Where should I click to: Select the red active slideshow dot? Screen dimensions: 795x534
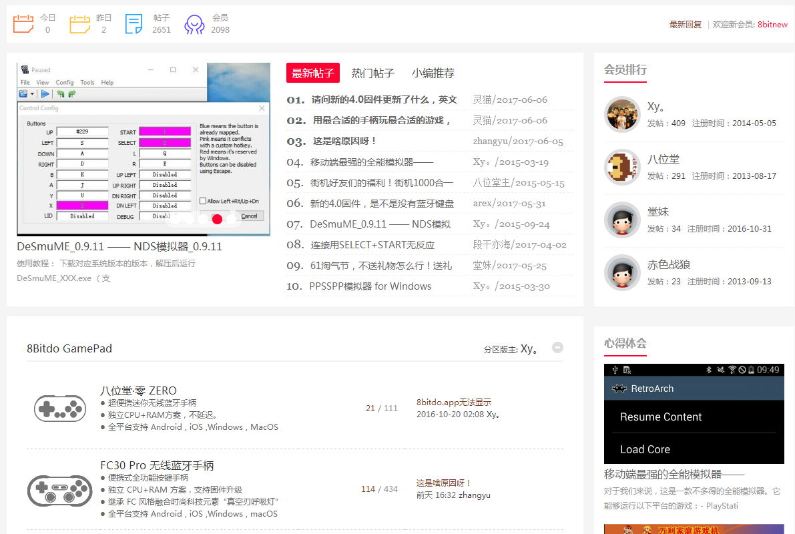(x=218, y=219)
